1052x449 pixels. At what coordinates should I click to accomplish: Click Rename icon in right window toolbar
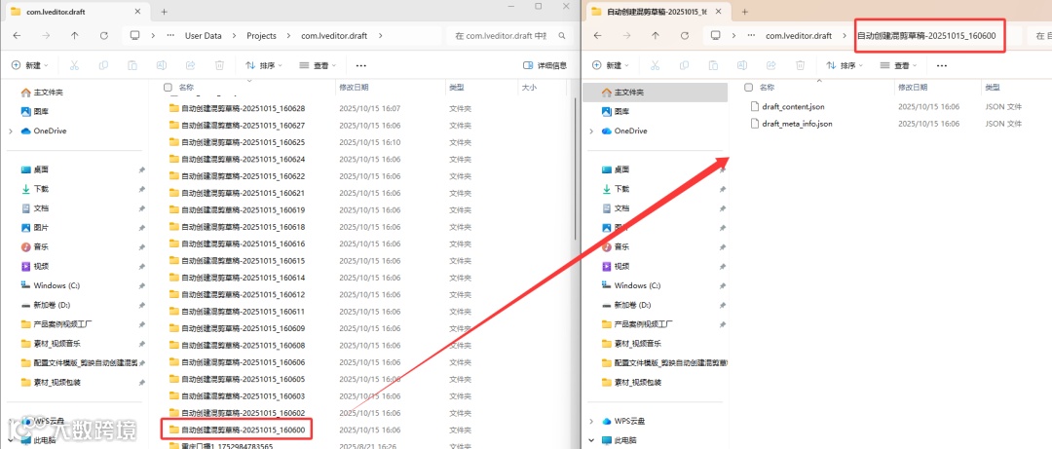[x=742, y=65]
